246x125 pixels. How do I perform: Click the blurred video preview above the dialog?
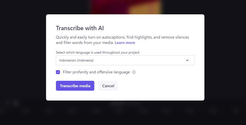[125, 7]
